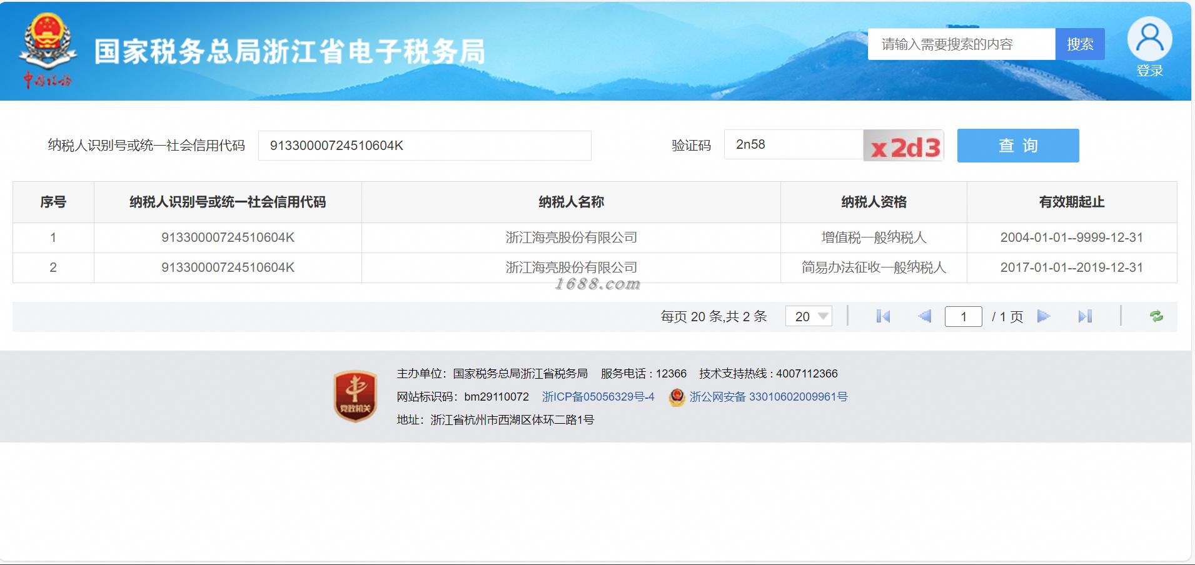Click tech hotline 4007112366 text
1195x565 pixels.
[768, 374]
